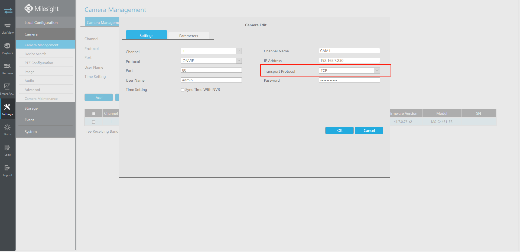Image resolution: width=520 pixels, height=252 pixels.
Task: Expand the Camera menu section
Action: pyautogui.click(x=45, y=34)
